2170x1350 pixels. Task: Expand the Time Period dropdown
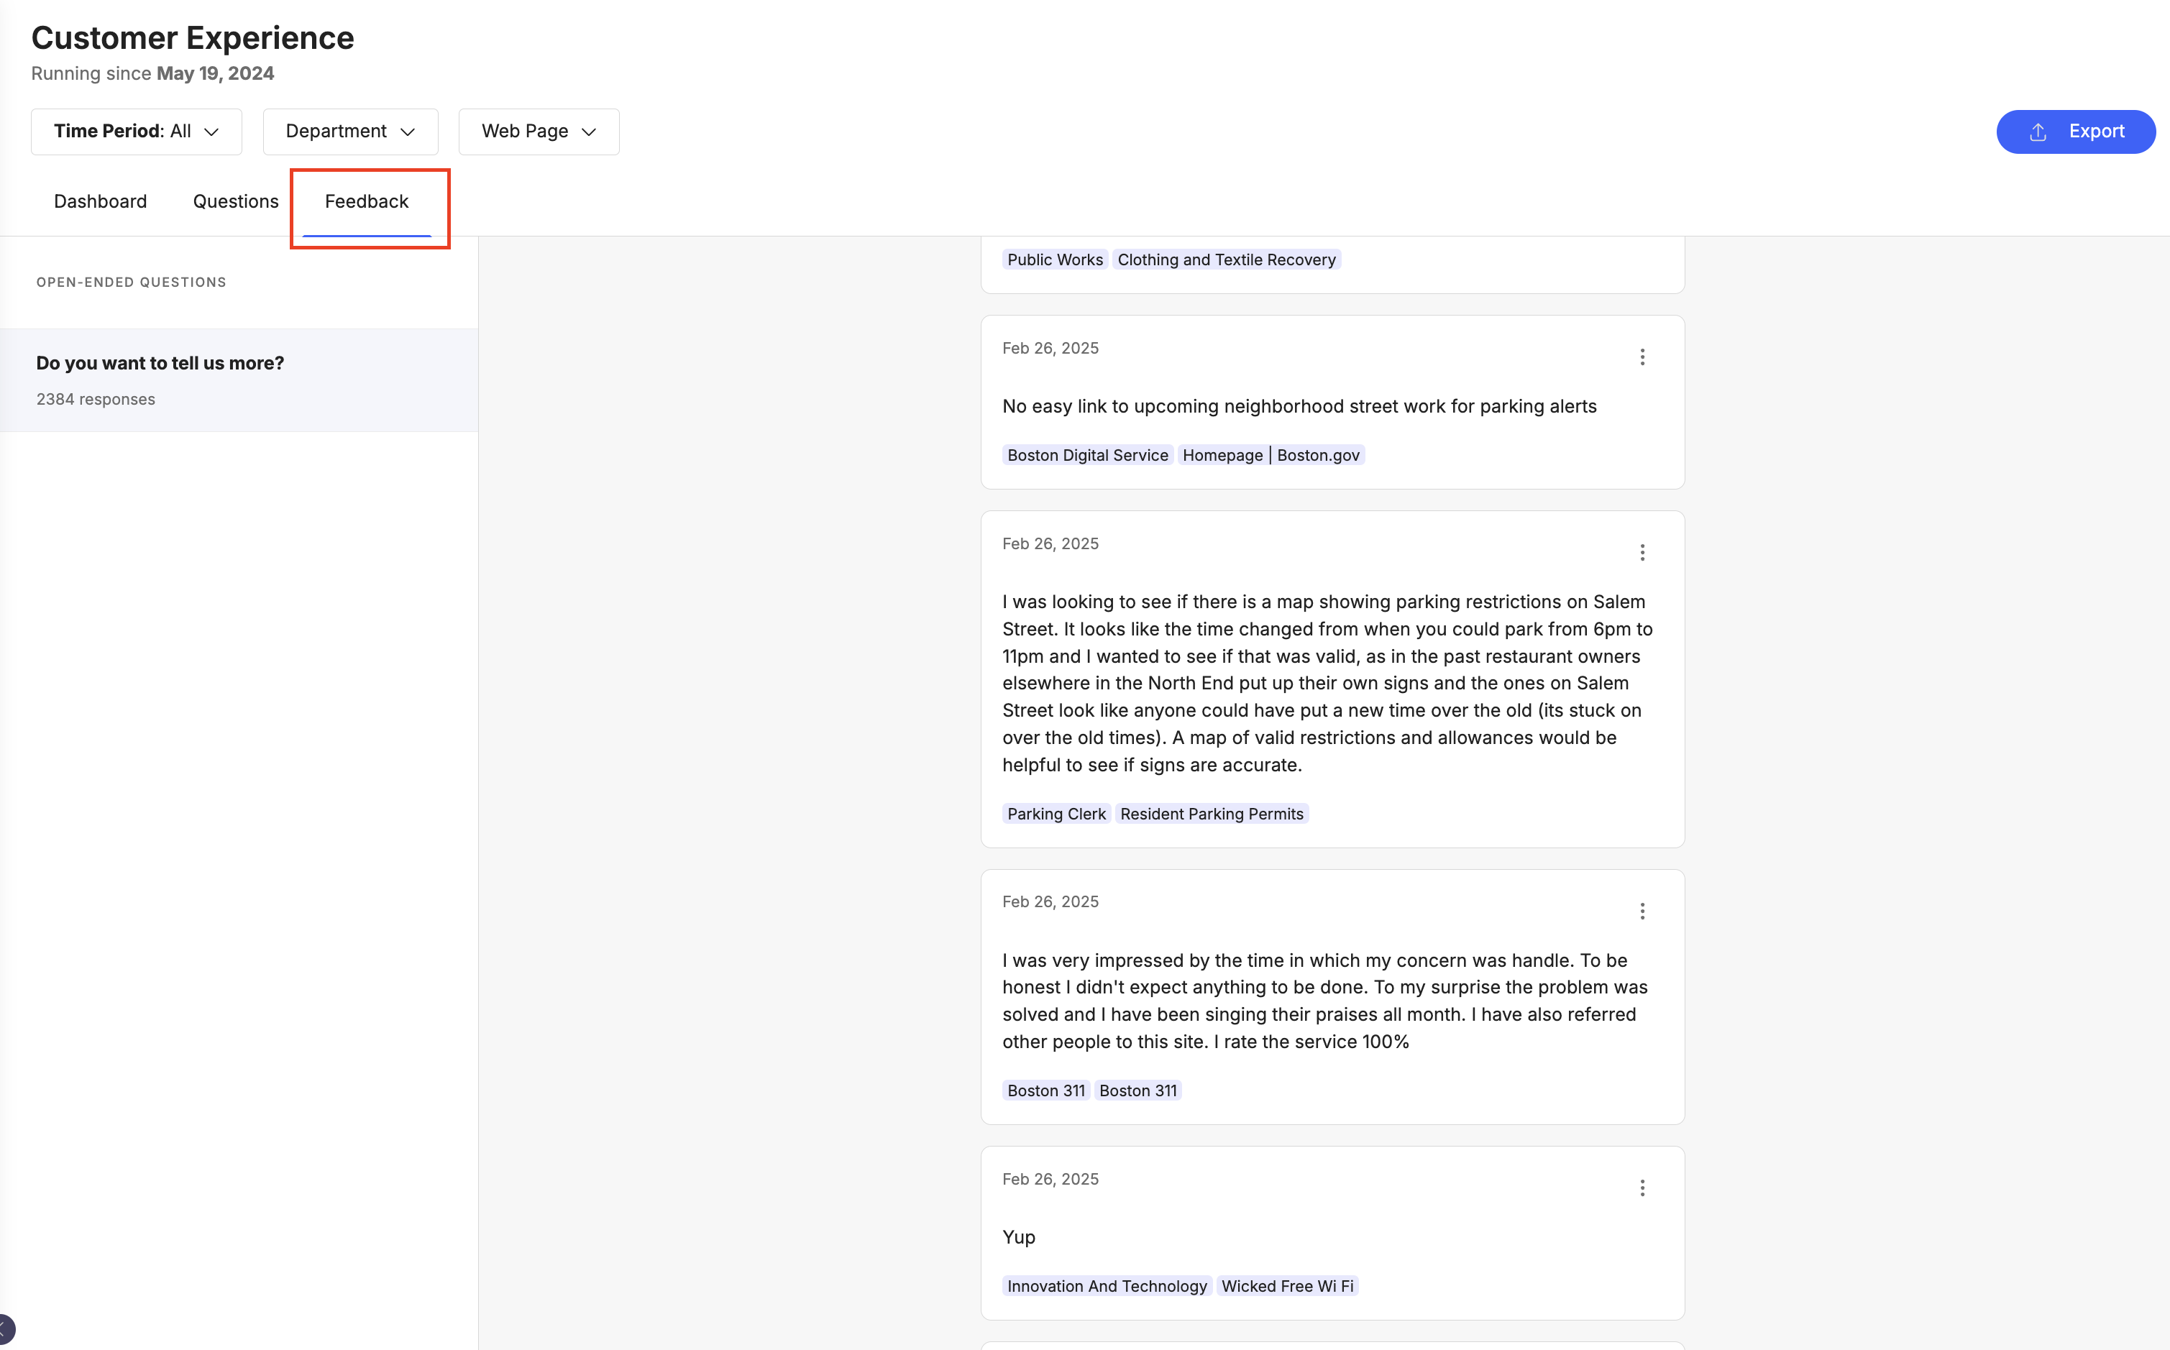tap(137, 132)
